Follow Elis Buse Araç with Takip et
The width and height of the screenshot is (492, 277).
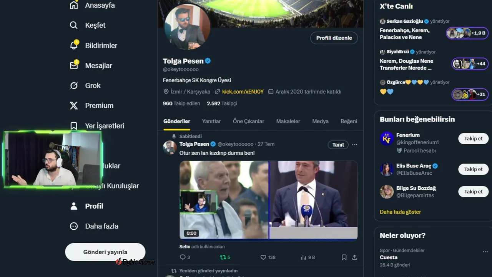click(x=473, y=169)
